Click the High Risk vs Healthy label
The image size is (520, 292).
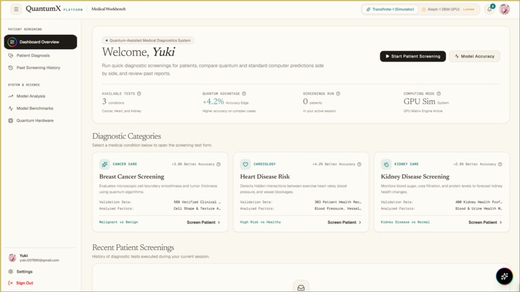[x=261, y=222]
